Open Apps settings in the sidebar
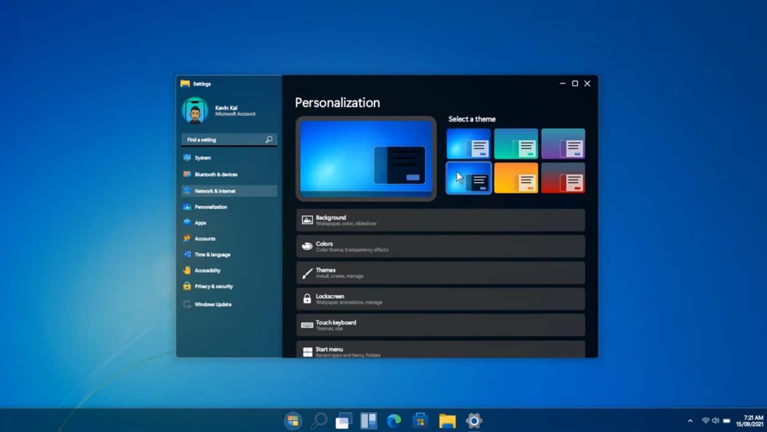 [200, 223]
